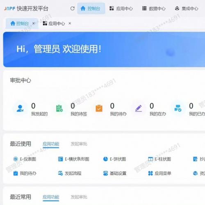Click the E-仪表图 gauge icon
This screenshot has height=205, width=205.
point(16,159)
